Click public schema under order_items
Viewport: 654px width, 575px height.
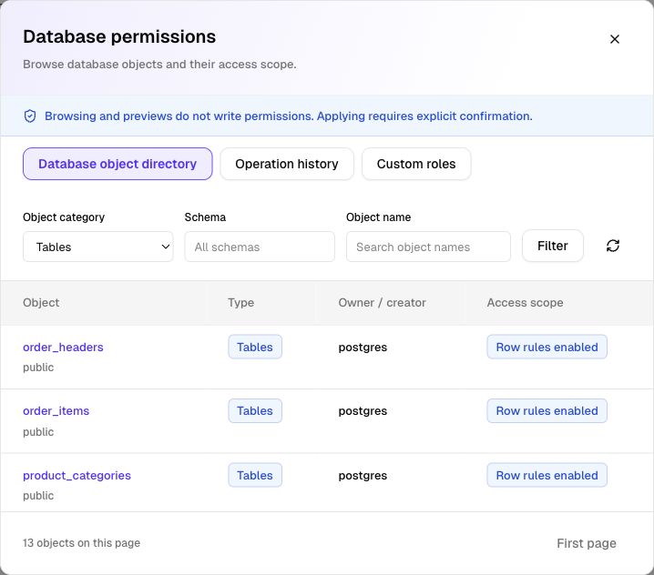38,432
